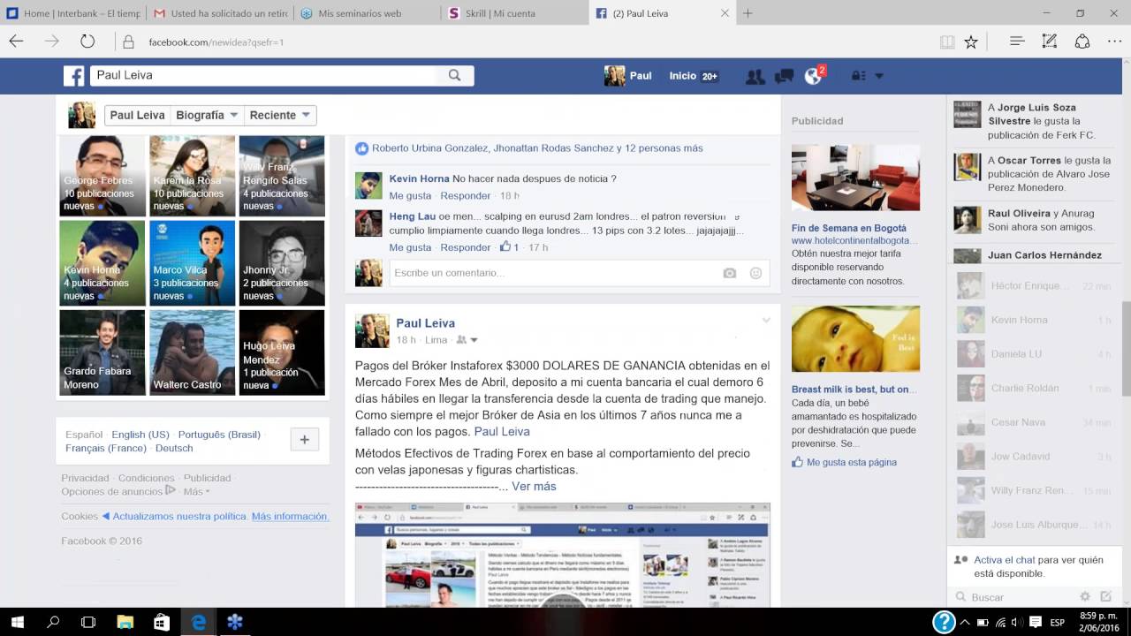Screen dimensions: 1131x636
Task: Open Edge more actions menu
Action: (1114, 42)
